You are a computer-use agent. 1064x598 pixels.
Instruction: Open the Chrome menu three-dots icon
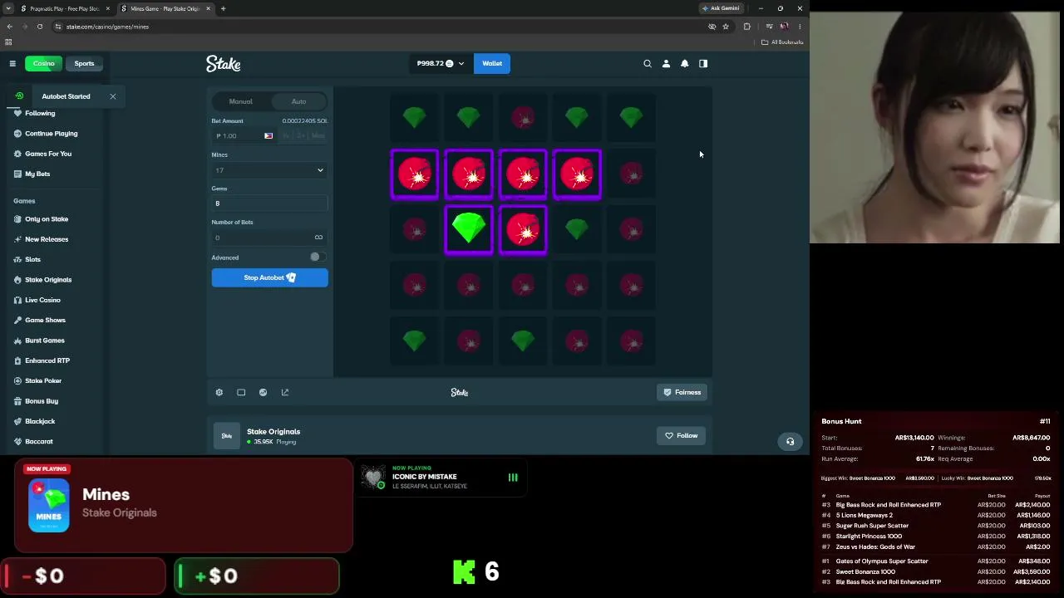tap(800, 27)
